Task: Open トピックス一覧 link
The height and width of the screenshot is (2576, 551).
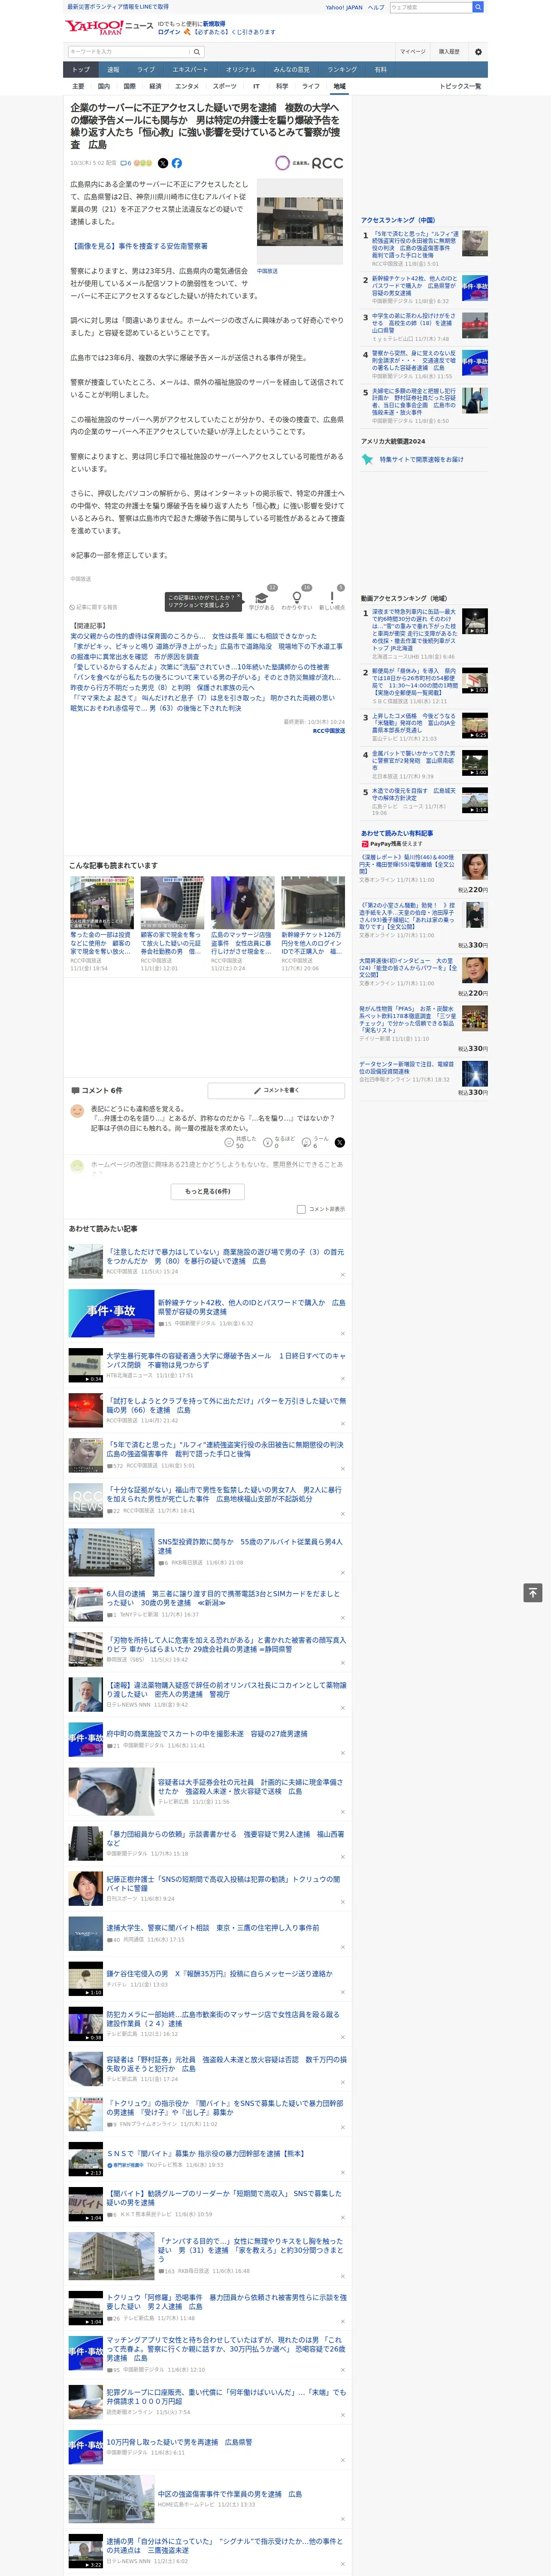Action: point(460,86)
